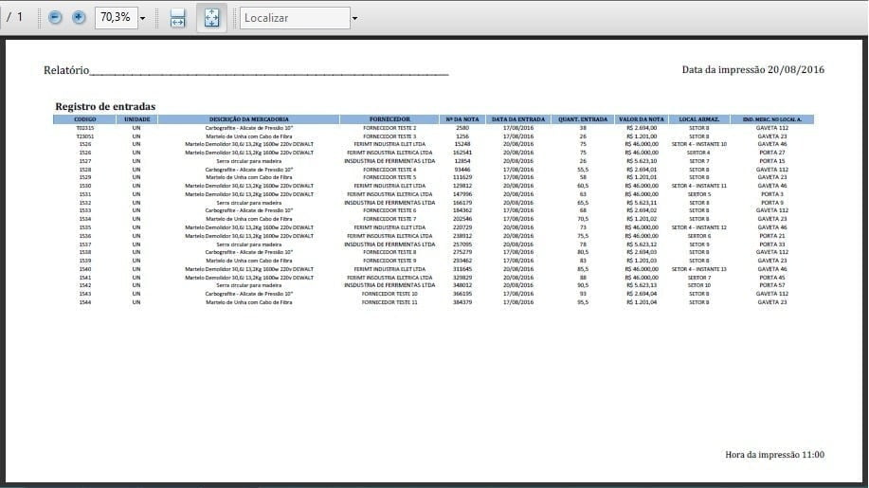
Task: Click the DESCRIÇÃO DA MERCADORIA column header
Action: coord(249,119)
